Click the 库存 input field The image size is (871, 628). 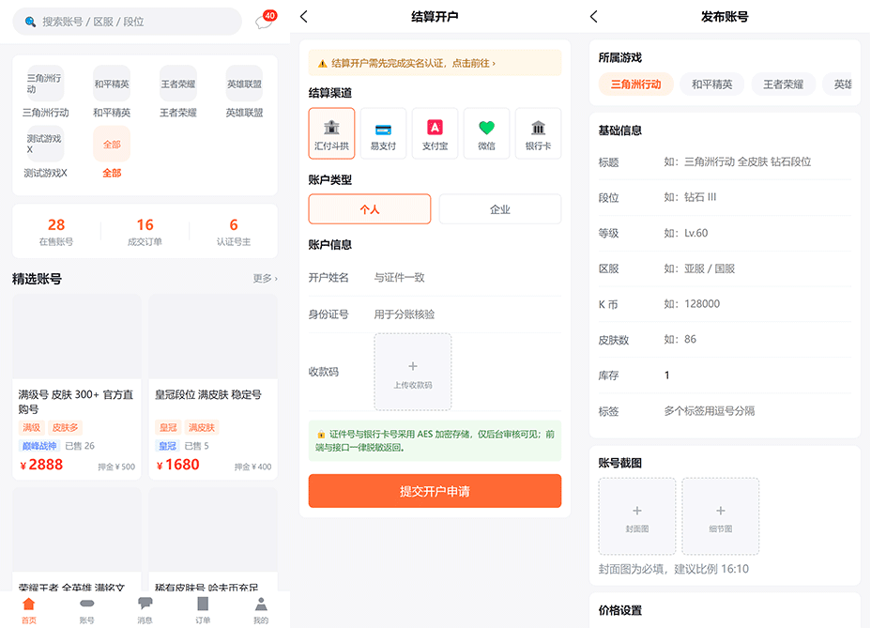(x=757, y=375)
